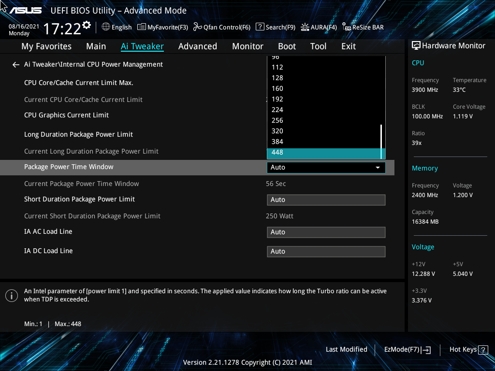Open Qfan Control(F6) fan icon
The height and width of the screenshot is (371, 495).
(198, 27)
